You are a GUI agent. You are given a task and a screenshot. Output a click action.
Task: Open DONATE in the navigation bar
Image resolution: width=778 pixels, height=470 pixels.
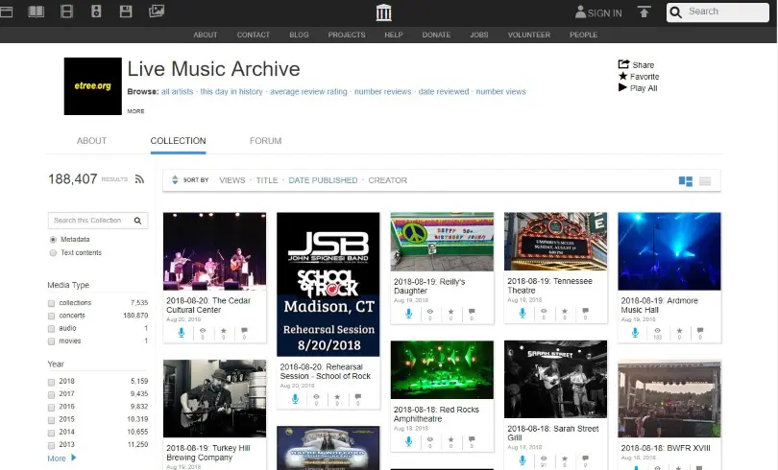pos(436,35)
